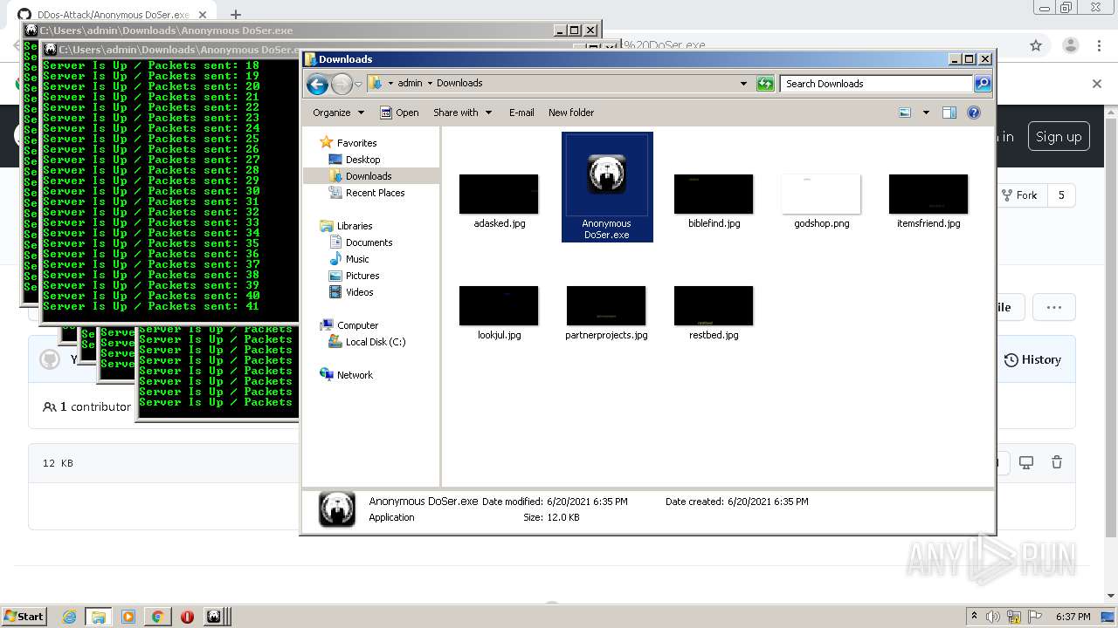Open GitHub file History link
Screen dimensions: 1118x628
tap(1032, 359)
